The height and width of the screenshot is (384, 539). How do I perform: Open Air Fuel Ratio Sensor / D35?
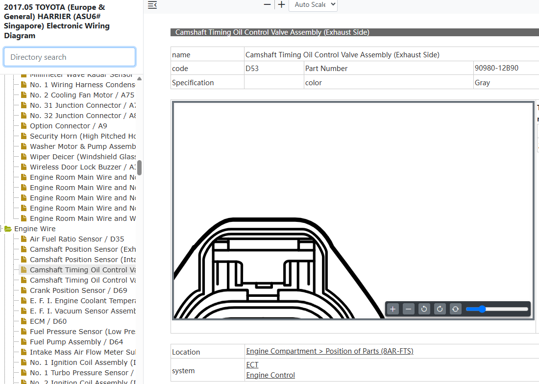(x=77, y=239)
